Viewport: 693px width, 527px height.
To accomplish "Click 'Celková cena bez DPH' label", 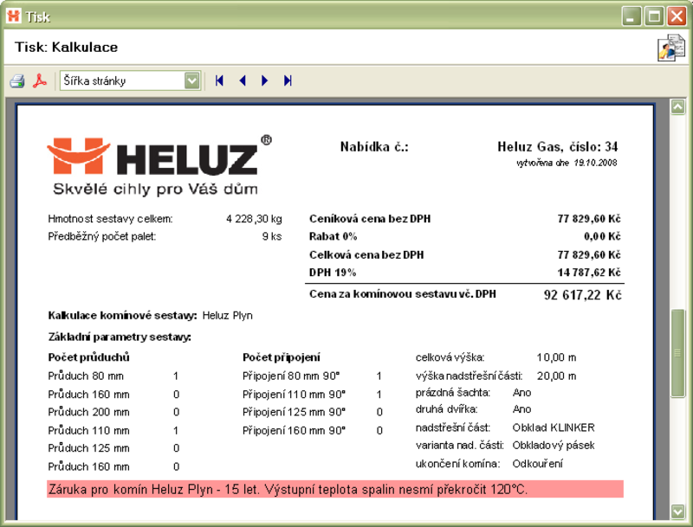I will tap(366, 254).
